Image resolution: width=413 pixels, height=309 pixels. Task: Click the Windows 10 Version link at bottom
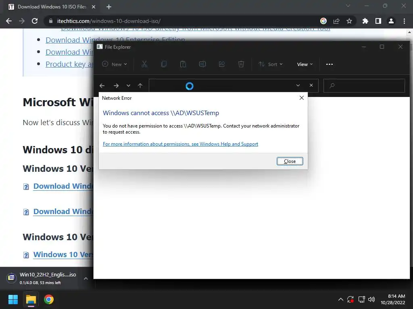click(63, 254)
